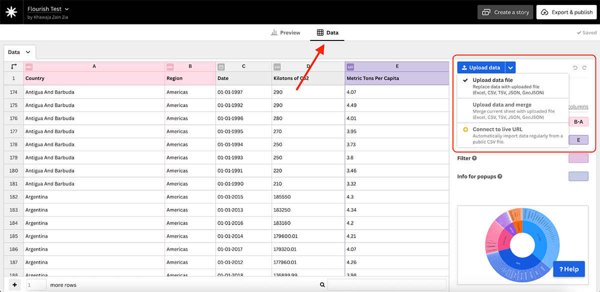Click Filter help question mark icon
This screenshot has width=600, height=292.
(474, 158)
